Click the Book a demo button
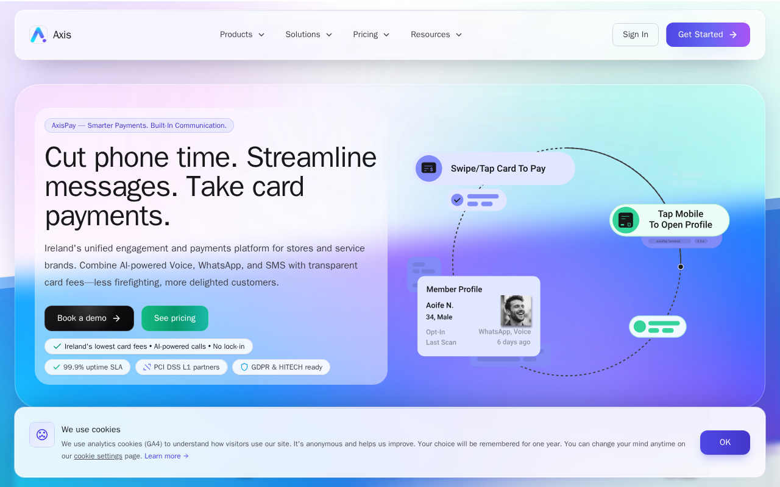780x487 pixels. [x=89, y=318]
